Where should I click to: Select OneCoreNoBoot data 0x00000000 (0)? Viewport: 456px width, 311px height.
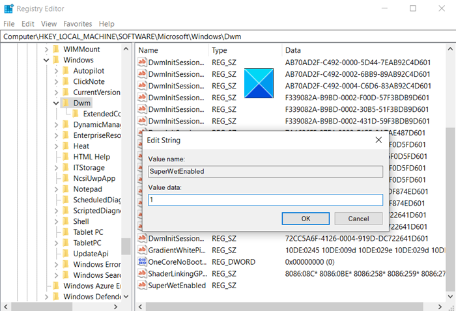click(x=309, y=262)
